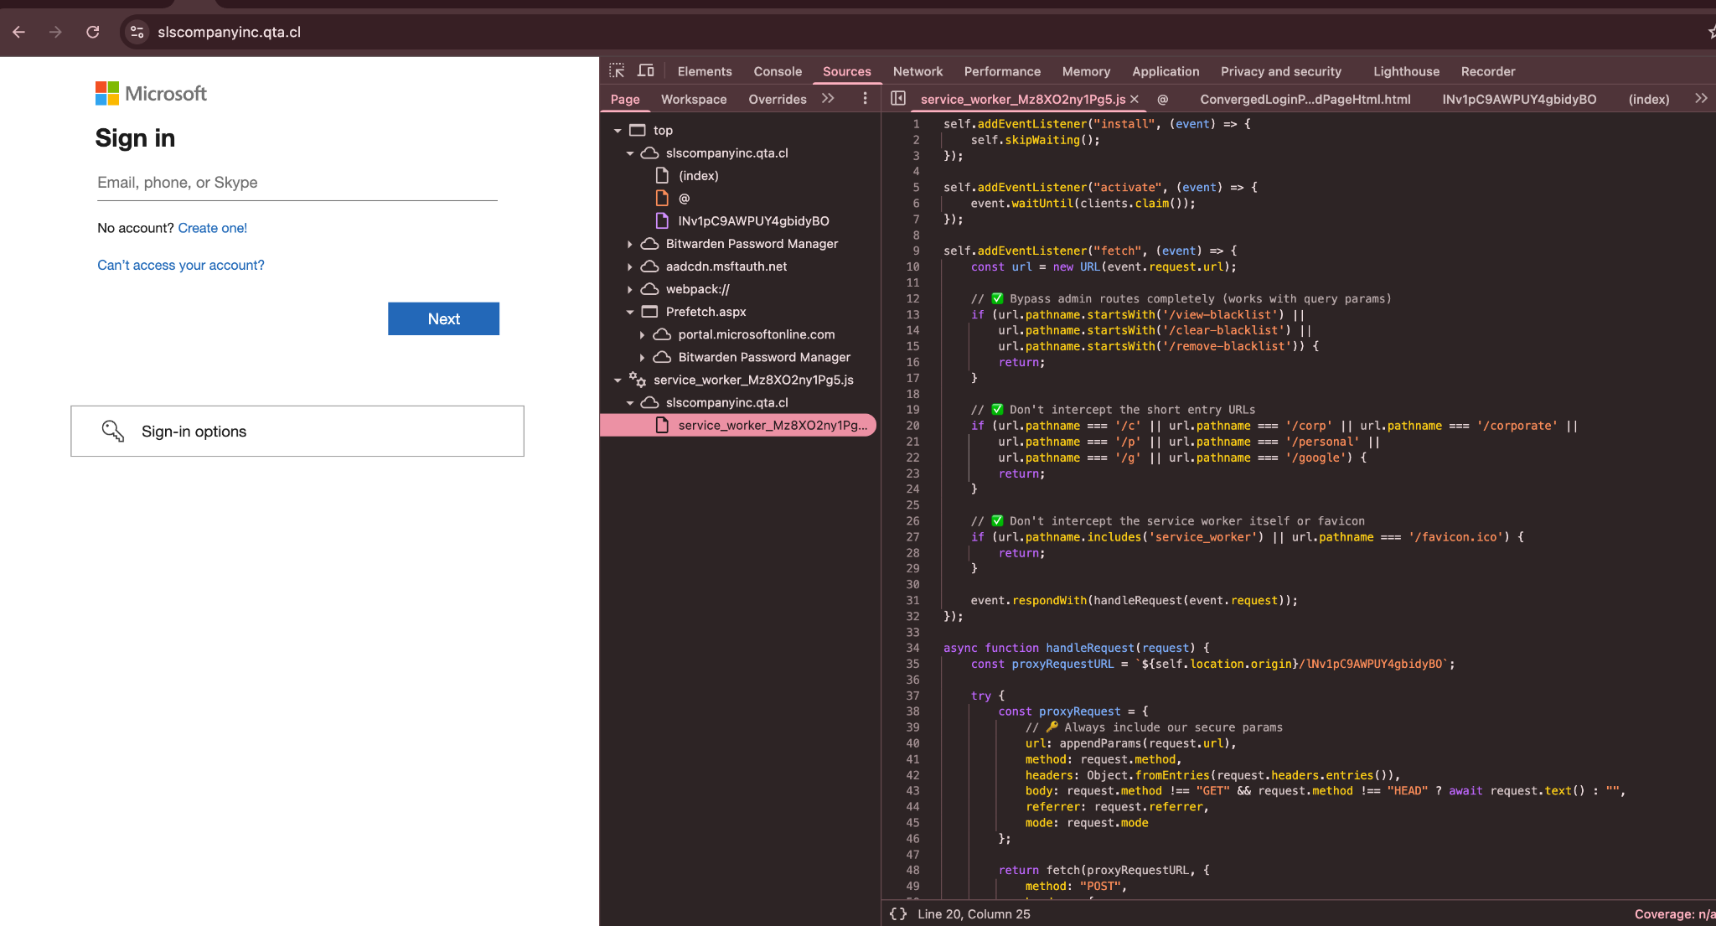Click pretty print braces icon

898,913
